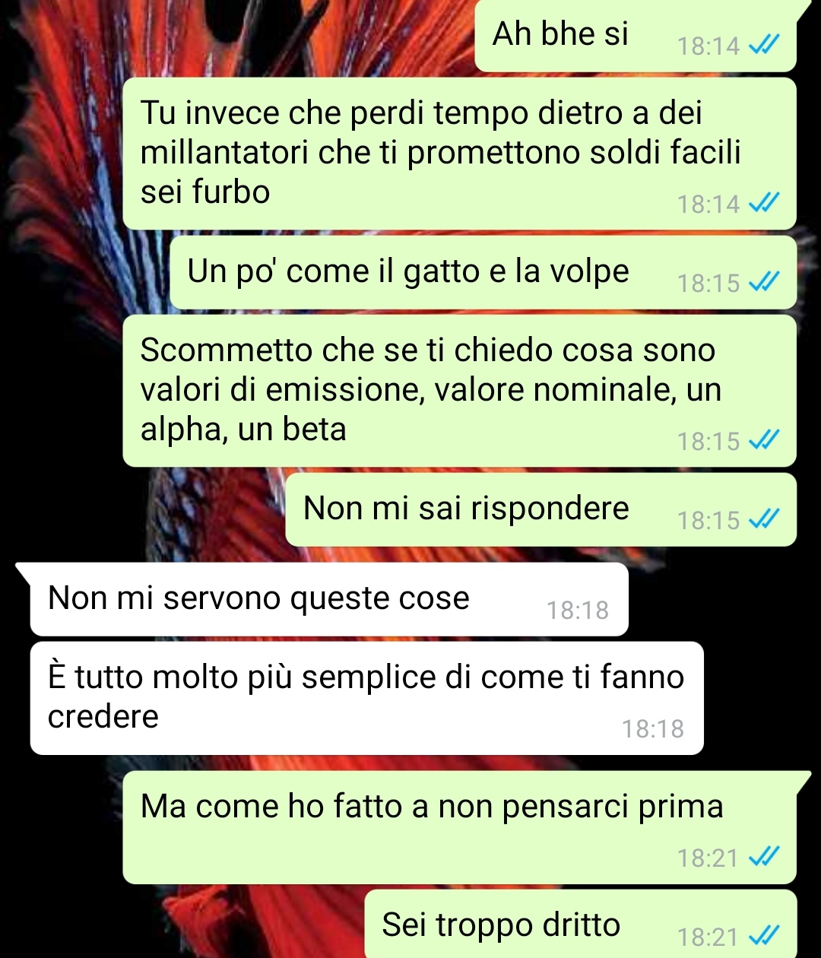Image resolution: width=821 pixels, height=958 pixels.
Task: Tap blue ticks beside 'gatto e la volpe'
Action: click(763, 284)
